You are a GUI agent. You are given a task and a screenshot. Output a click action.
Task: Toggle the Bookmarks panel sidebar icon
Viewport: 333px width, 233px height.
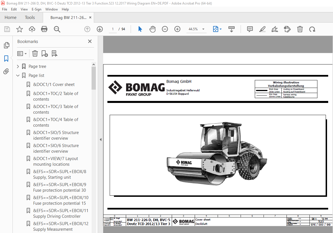tap(6, 59)
